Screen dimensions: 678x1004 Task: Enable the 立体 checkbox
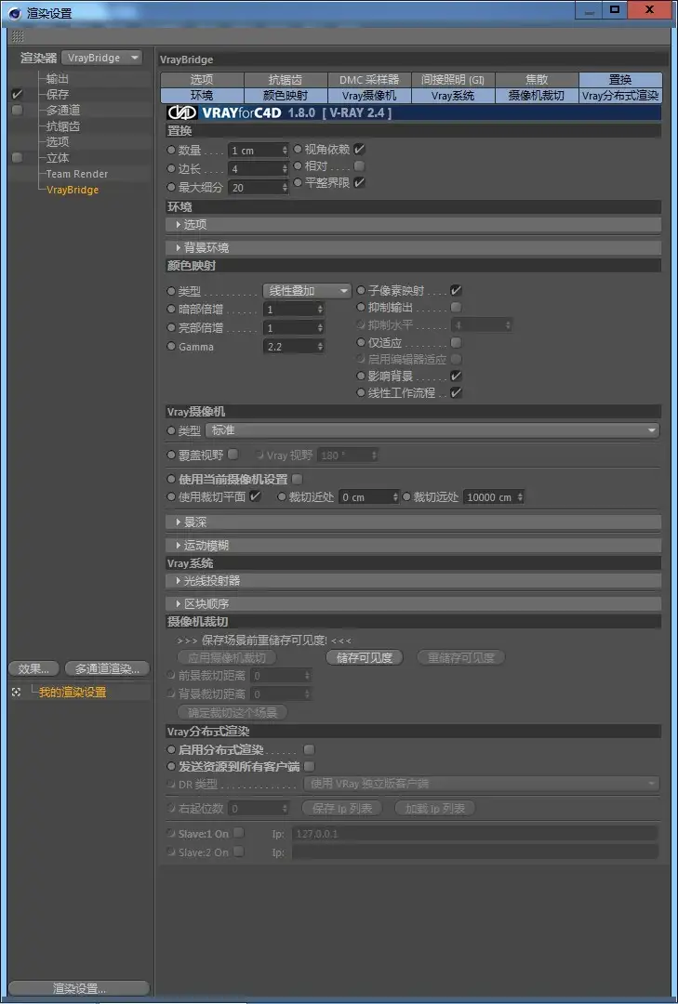pos(18,157)
